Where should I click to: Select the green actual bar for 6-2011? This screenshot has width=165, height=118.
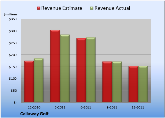91,70
